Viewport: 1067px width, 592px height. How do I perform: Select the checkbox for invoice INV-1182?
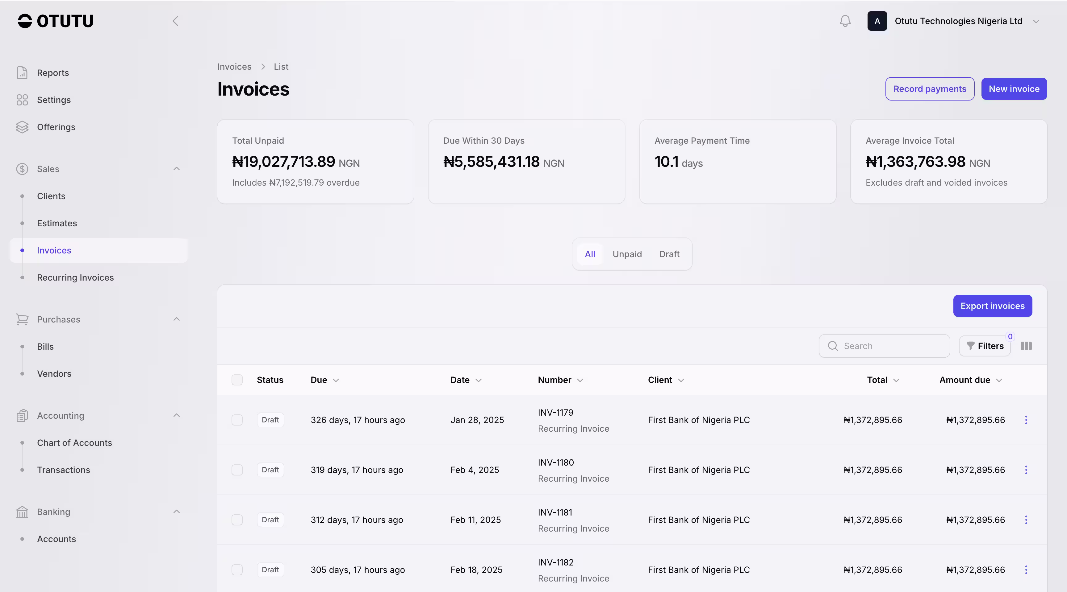click(237, 570)
